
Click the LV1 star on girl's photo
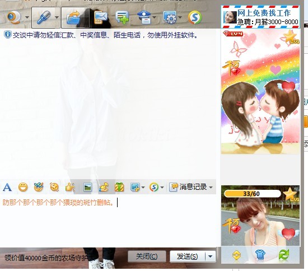291,194
